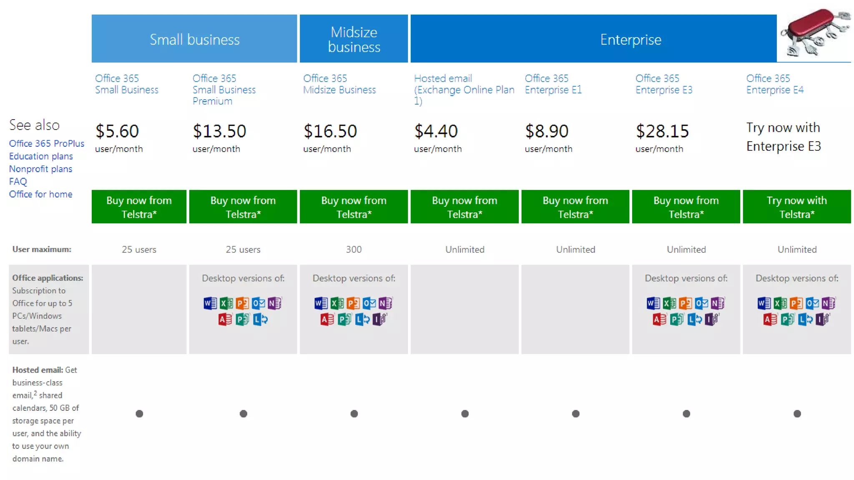Buy Office 365 Small Business from Telstra
This screenshot has height=480, width=854.
click(x=139, y=207)
